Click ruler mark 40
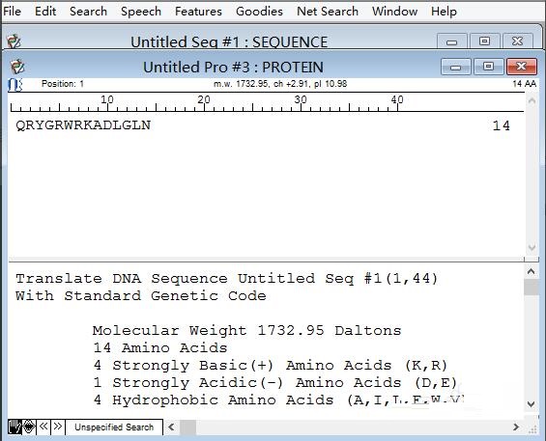The image size is (546, 441). [397, 99]
